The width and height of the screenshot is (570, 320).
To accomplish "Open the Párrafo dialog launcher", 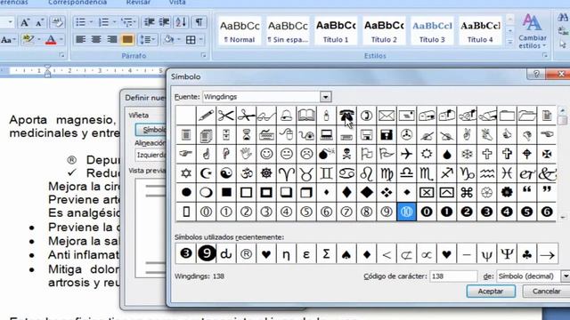I will tap(204, 55).
